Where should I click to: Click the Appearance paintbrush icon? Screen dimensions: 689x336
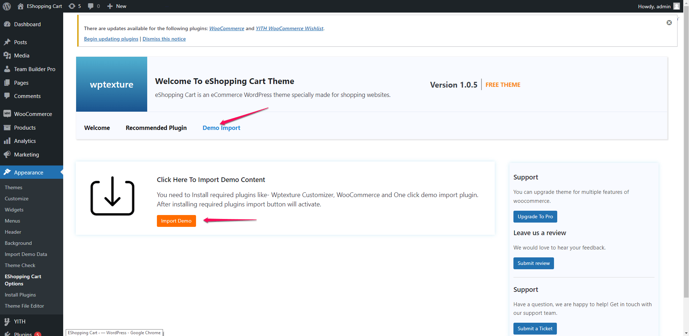(x=7, y=172)
